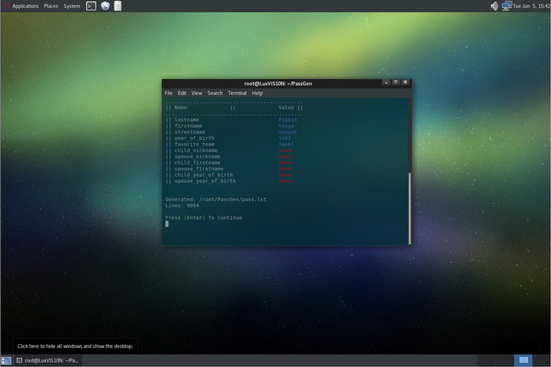Click the Debian swirl logo icon
This screenshot has width=551, height=367.
click(6, 6)
